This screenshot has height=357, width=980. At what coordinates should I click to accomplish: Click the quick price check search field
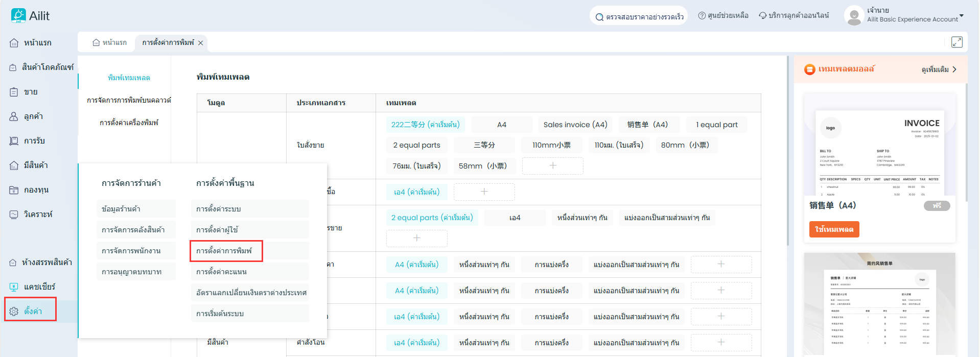pos(639,16)
